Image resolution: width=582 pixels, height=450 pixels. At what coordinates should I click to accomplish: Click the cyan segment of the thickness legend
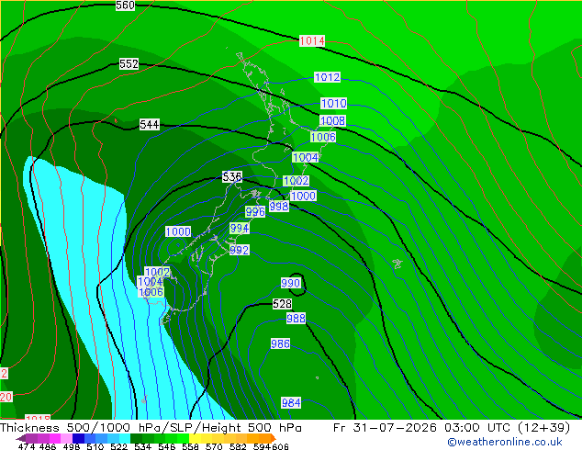click(x=124, y=438)
